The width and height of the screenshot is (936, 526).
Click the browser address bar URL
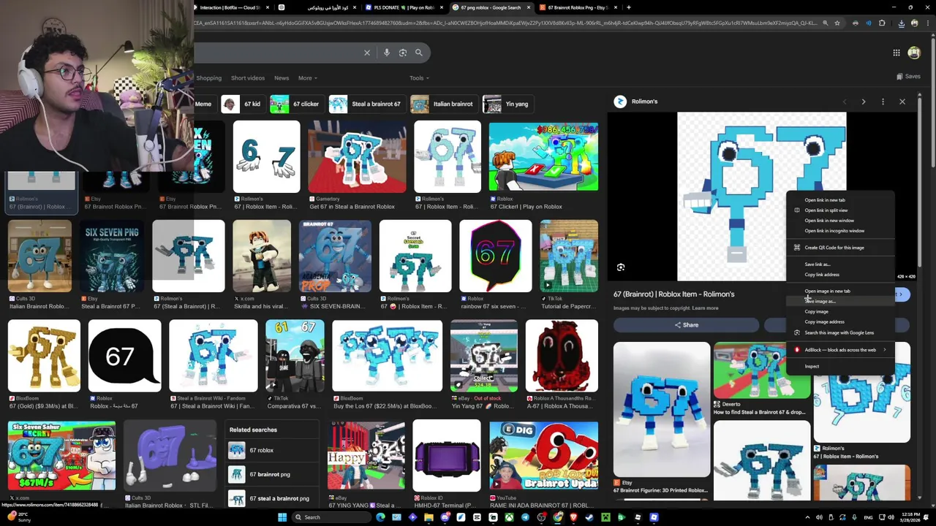[x=505, y=23]
